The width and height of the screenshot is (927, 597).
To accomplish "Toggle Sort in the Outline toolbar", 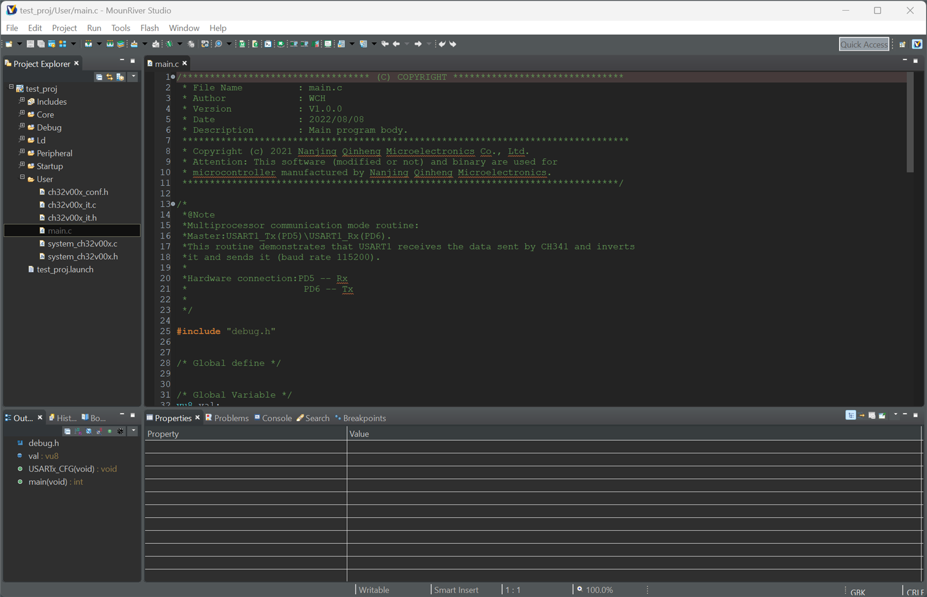I will click(78, 431).
